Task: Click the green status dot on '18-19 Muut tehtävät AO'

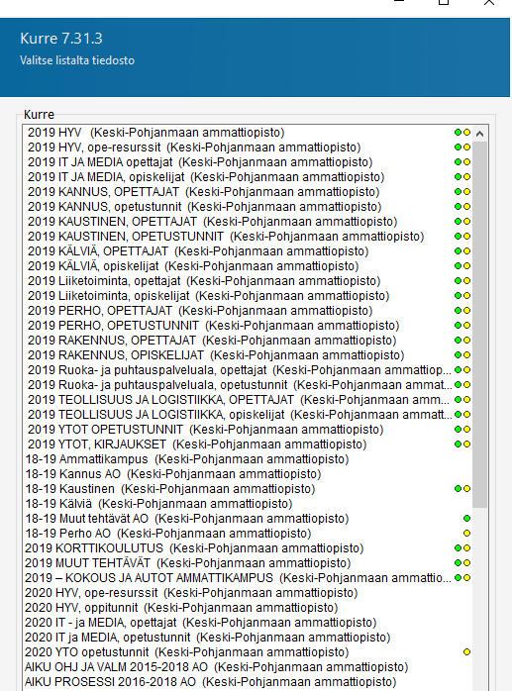Action: click(x=466, y=519)
